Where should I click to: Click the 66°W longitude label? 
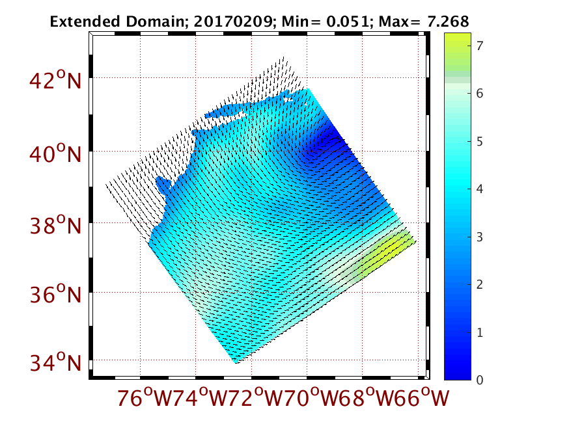(x=423, y=397)
